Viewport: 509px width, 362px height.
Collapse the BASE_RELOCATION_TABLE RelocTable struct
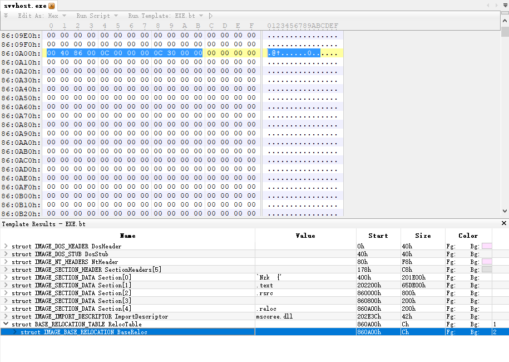6,324
